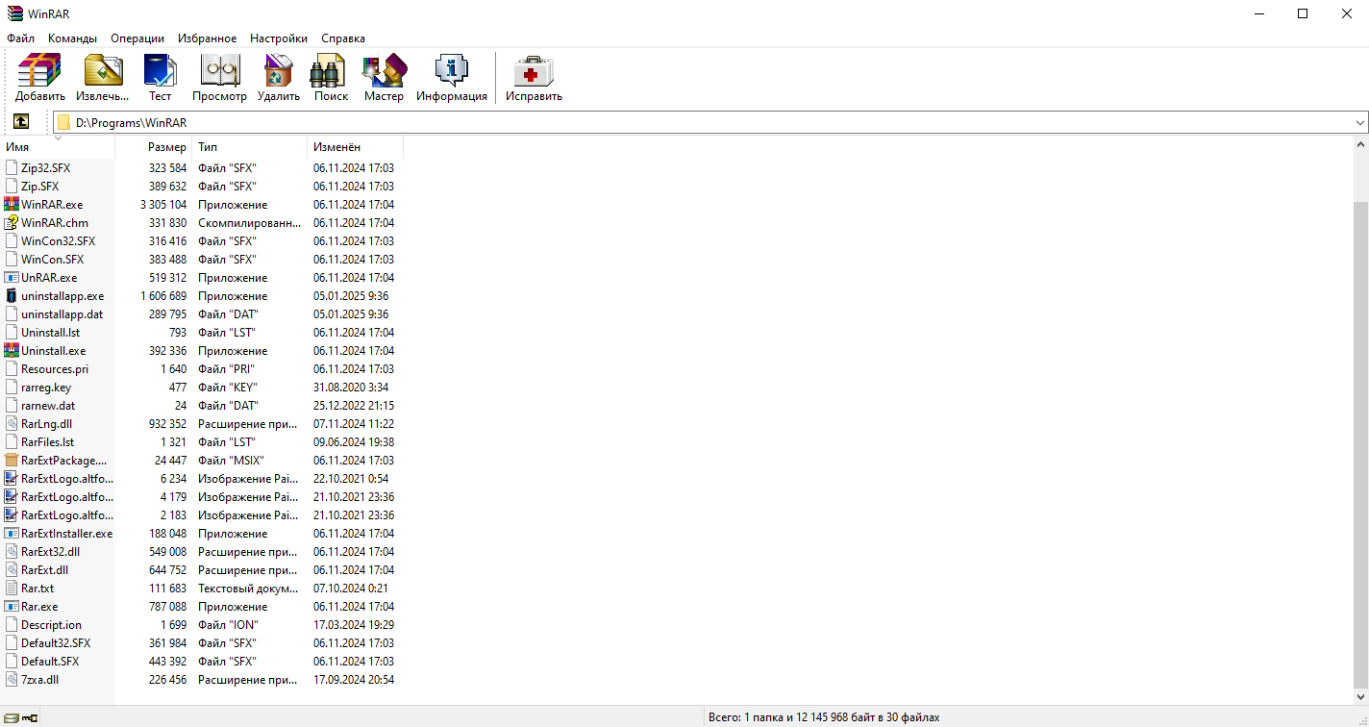Open the Файл menu

pyautogui.click(x=20, y=38)
